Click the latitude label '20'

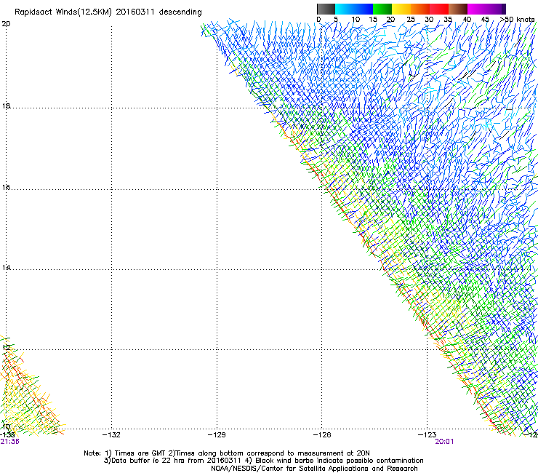click(6, 24)
